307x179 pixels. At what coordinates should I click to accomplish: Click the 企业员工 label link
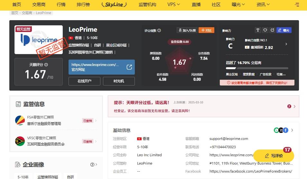pos(120,171)
